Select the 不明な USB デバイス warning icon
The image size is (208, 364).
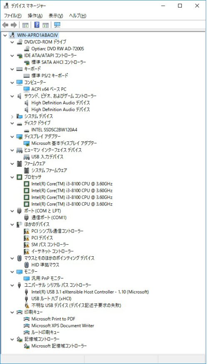click(x=27, y=305)
